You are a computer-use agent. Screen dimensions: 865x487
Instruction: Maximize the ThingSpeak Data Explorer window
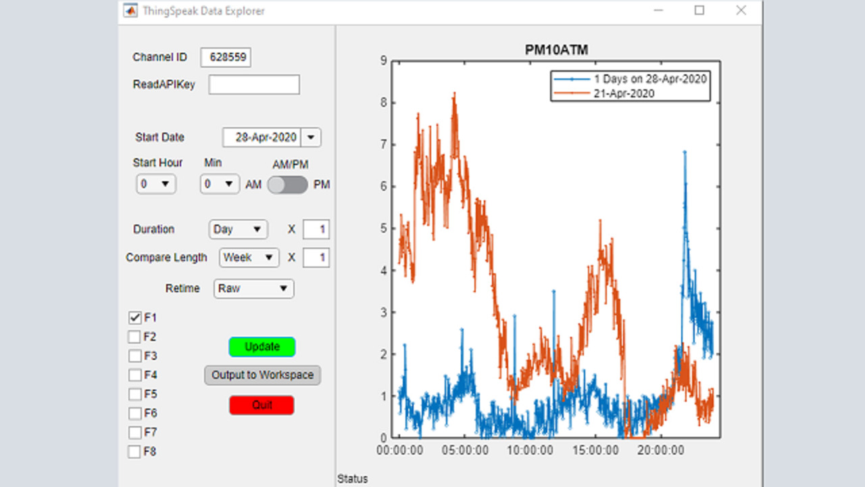pos(699,10)
